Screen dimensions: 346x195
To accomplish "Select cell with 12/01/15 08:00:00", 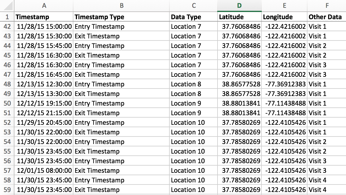I will tap(44, 171).
